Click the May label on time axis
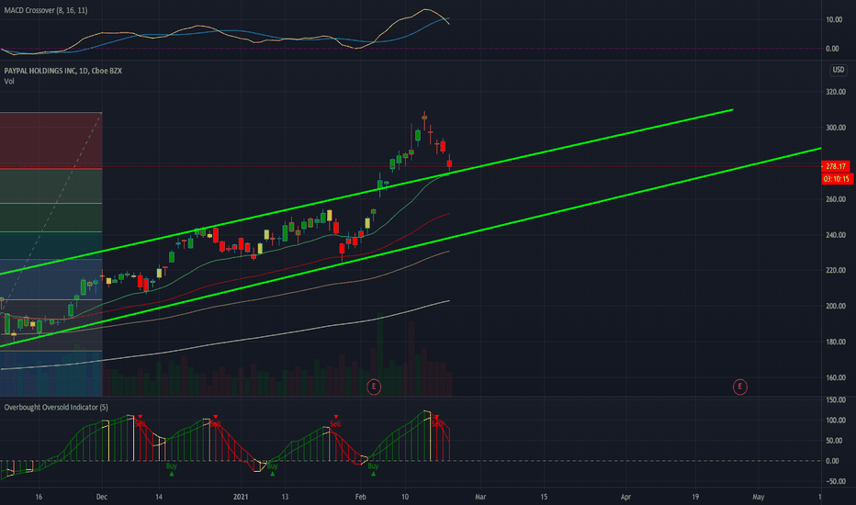 pos(759,497)
